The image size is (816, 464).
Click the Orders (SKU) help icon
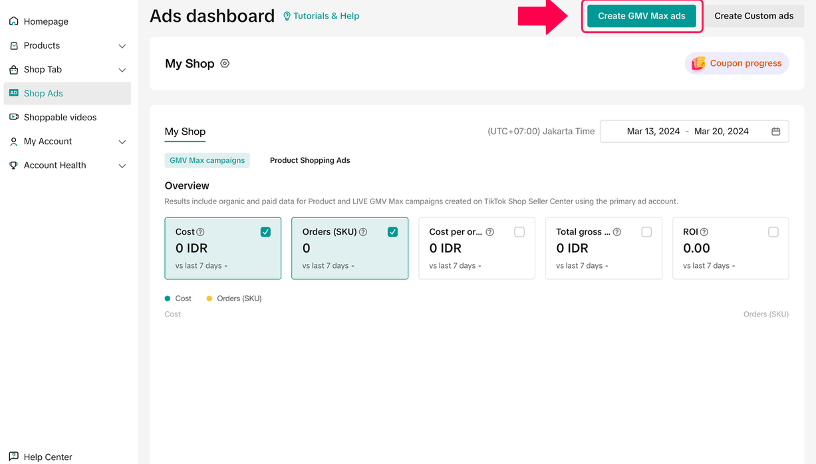pyautogui.click(x=363, y=232)
